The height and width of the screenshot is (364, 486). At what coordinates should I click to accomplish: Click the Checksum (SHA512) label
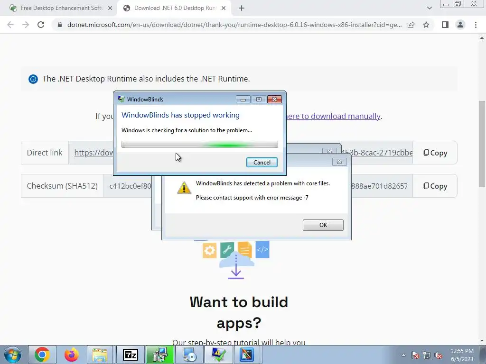click(62, 186)
